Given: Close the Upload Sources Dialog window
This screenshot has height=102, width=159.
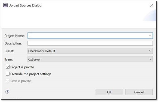Looking at the screenshot, I should pos(152,5).
